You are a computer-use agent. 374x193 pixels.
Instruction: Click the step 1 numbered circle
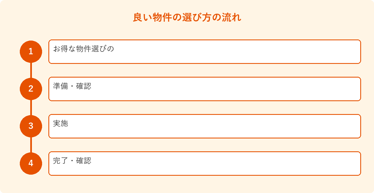coord(31,52)
